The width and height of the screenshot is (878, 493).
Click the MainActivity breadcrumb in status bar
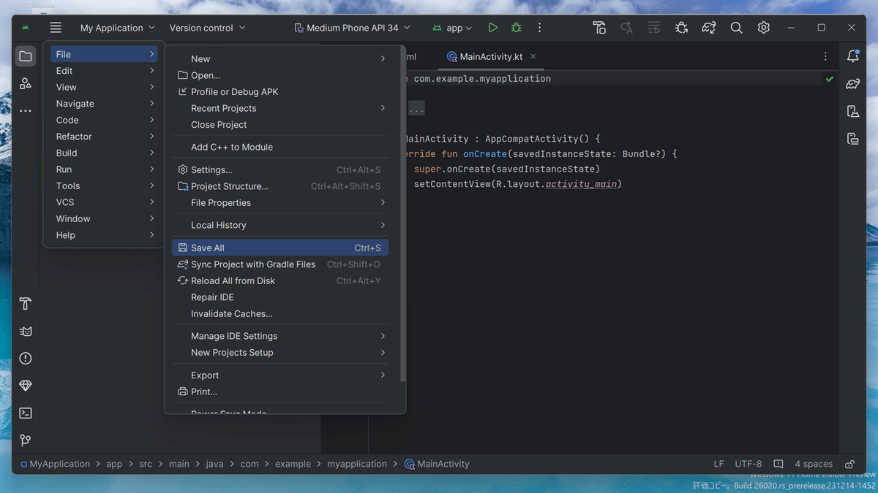pyautogui.click(x=438, y=464)
